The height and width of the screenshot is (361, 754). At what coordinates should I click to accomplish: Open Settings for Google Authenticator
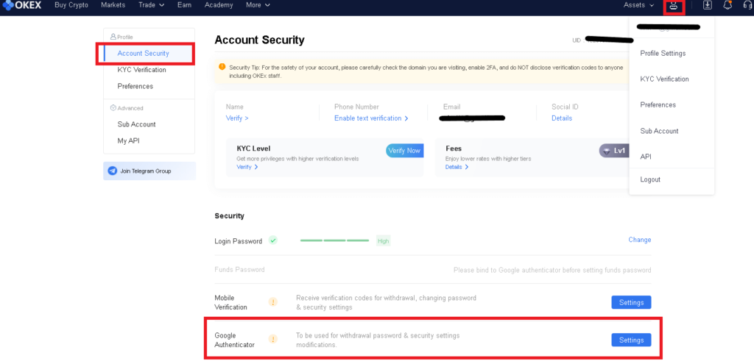631,340
